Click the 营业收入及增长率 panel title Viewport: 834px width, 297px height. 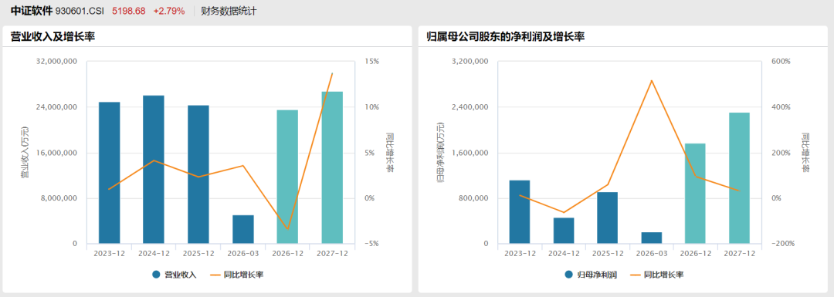[53, 37]
